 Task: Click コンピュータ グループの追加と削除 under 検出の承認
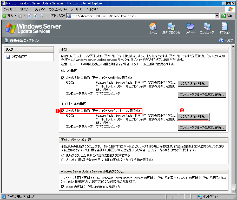(x=202, y=95)
